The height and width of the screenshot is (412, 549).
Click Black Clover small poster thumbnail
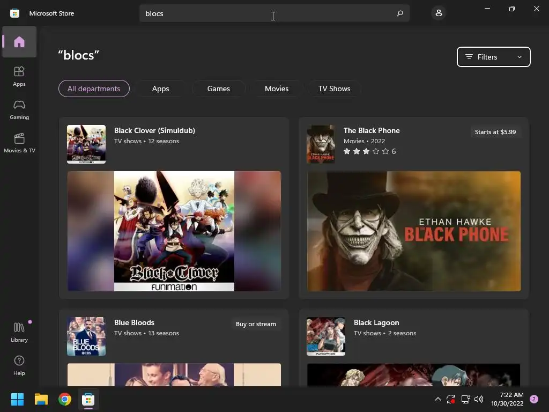[86, 144]
